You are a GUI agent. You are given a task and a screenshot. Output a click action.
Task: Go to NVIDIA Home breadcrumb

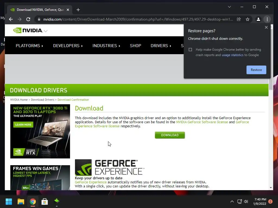click(19, 100)
